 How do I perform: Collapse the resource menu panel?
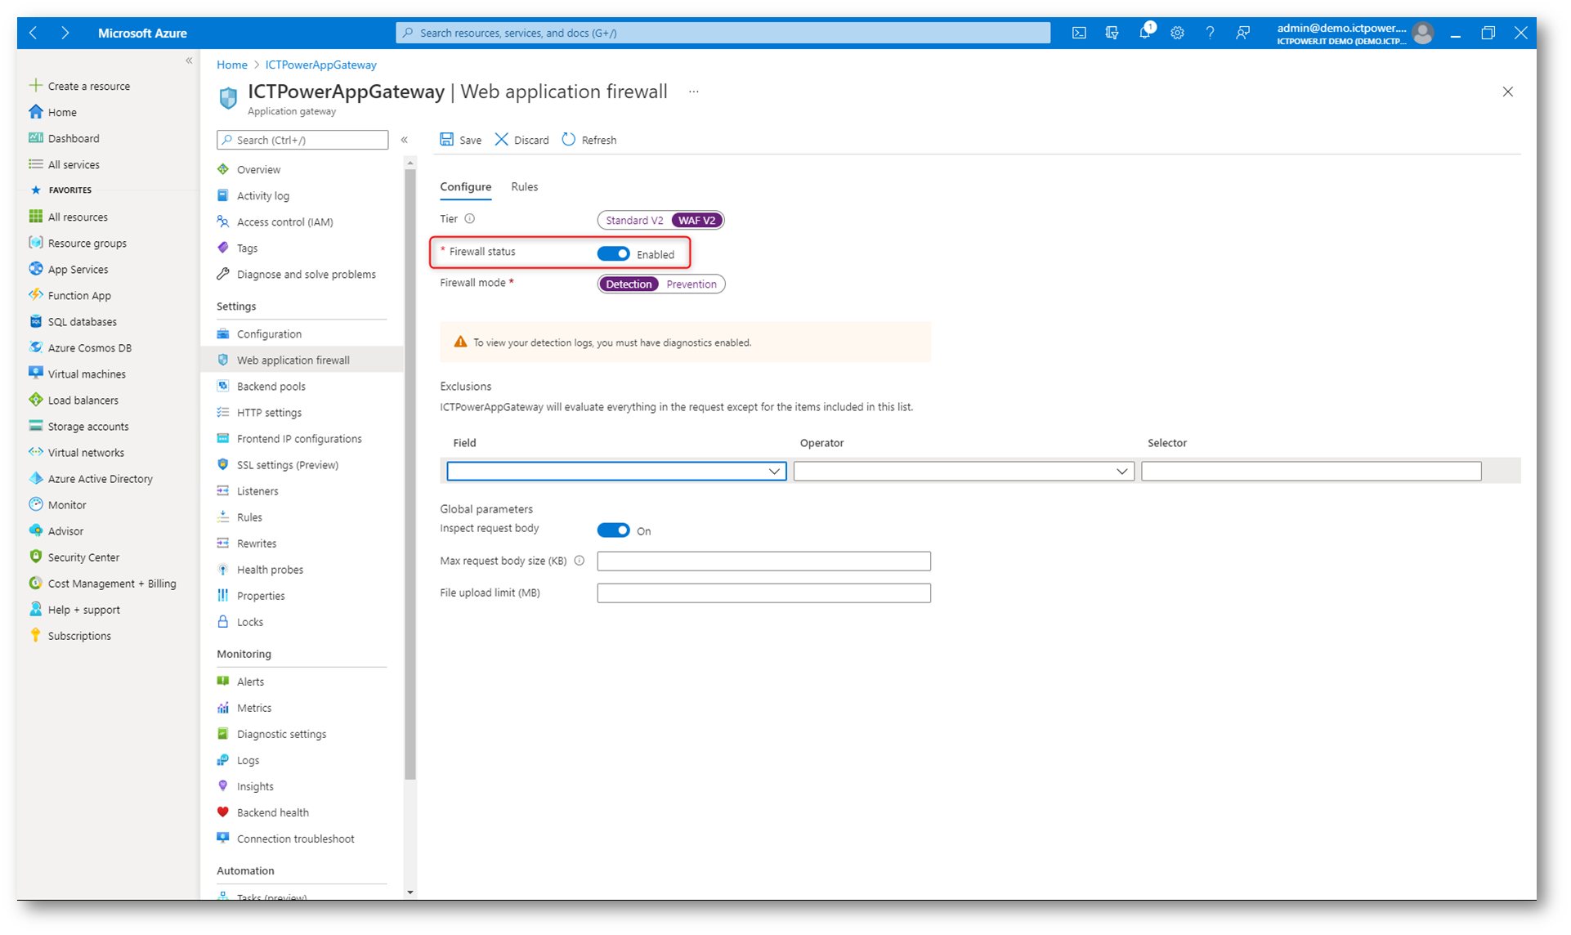point(405,140)
